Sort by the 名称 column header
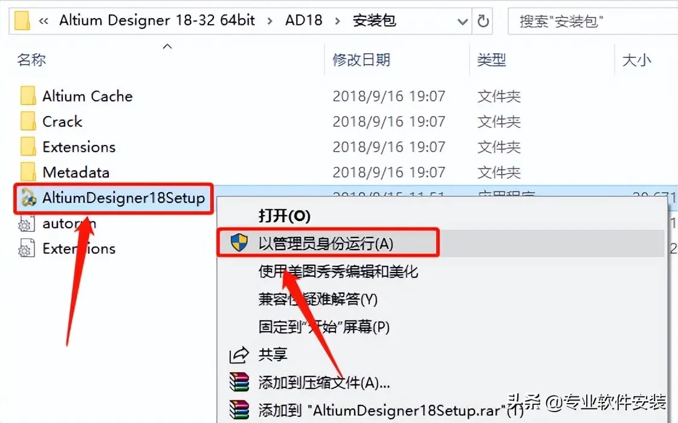Viewport: 678px width, 423px height. pos(31,59)
